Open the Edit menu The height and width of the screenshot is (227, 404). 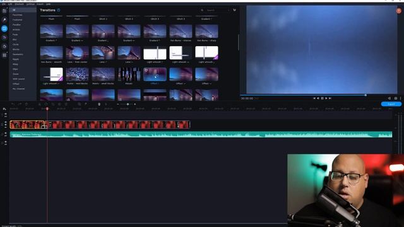(x=10, y=4)
